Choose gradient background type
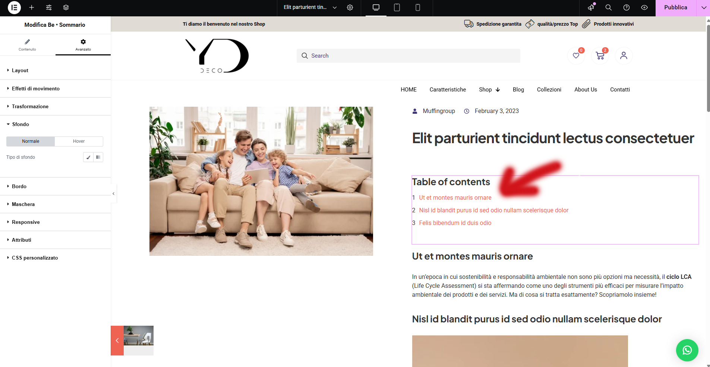The image size is (710, 367). (x=98, y=157)
